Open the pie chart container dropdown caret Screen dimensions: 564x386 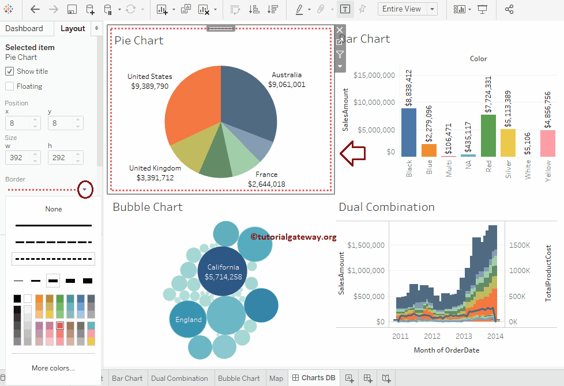[x=340, y=65]
